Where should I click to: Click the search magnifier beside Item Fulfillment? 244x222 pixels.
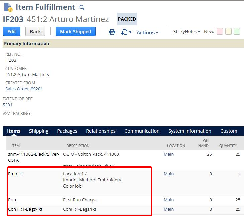click(82, 7)
